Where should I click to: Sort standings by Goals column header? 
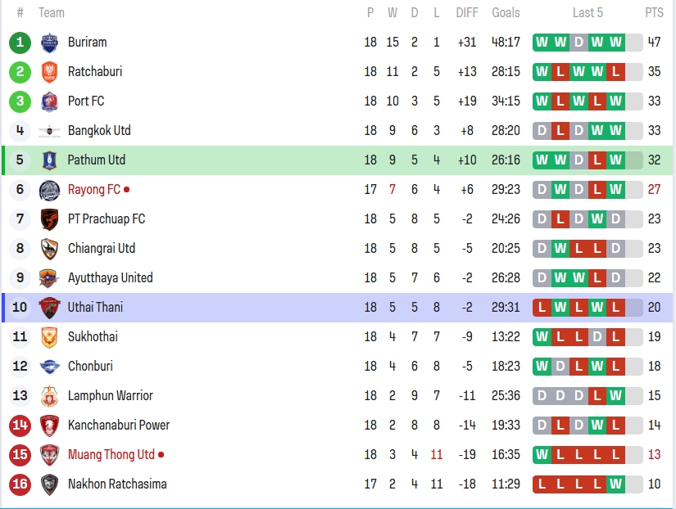click(x=506, y=13)
